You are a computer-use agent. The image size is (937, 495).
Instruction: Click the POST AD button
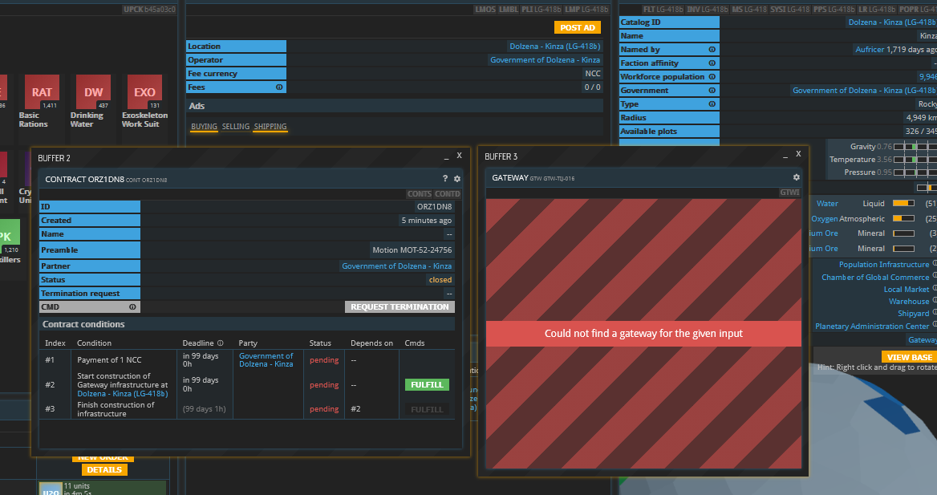point(577,28)
